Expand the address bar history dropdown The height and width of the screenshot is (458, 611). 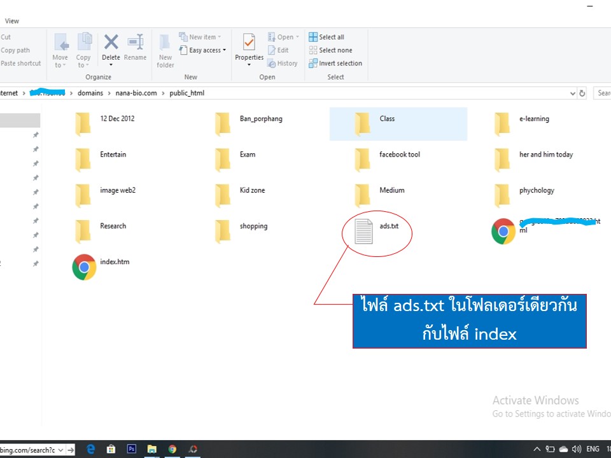[x=572, y=93]
